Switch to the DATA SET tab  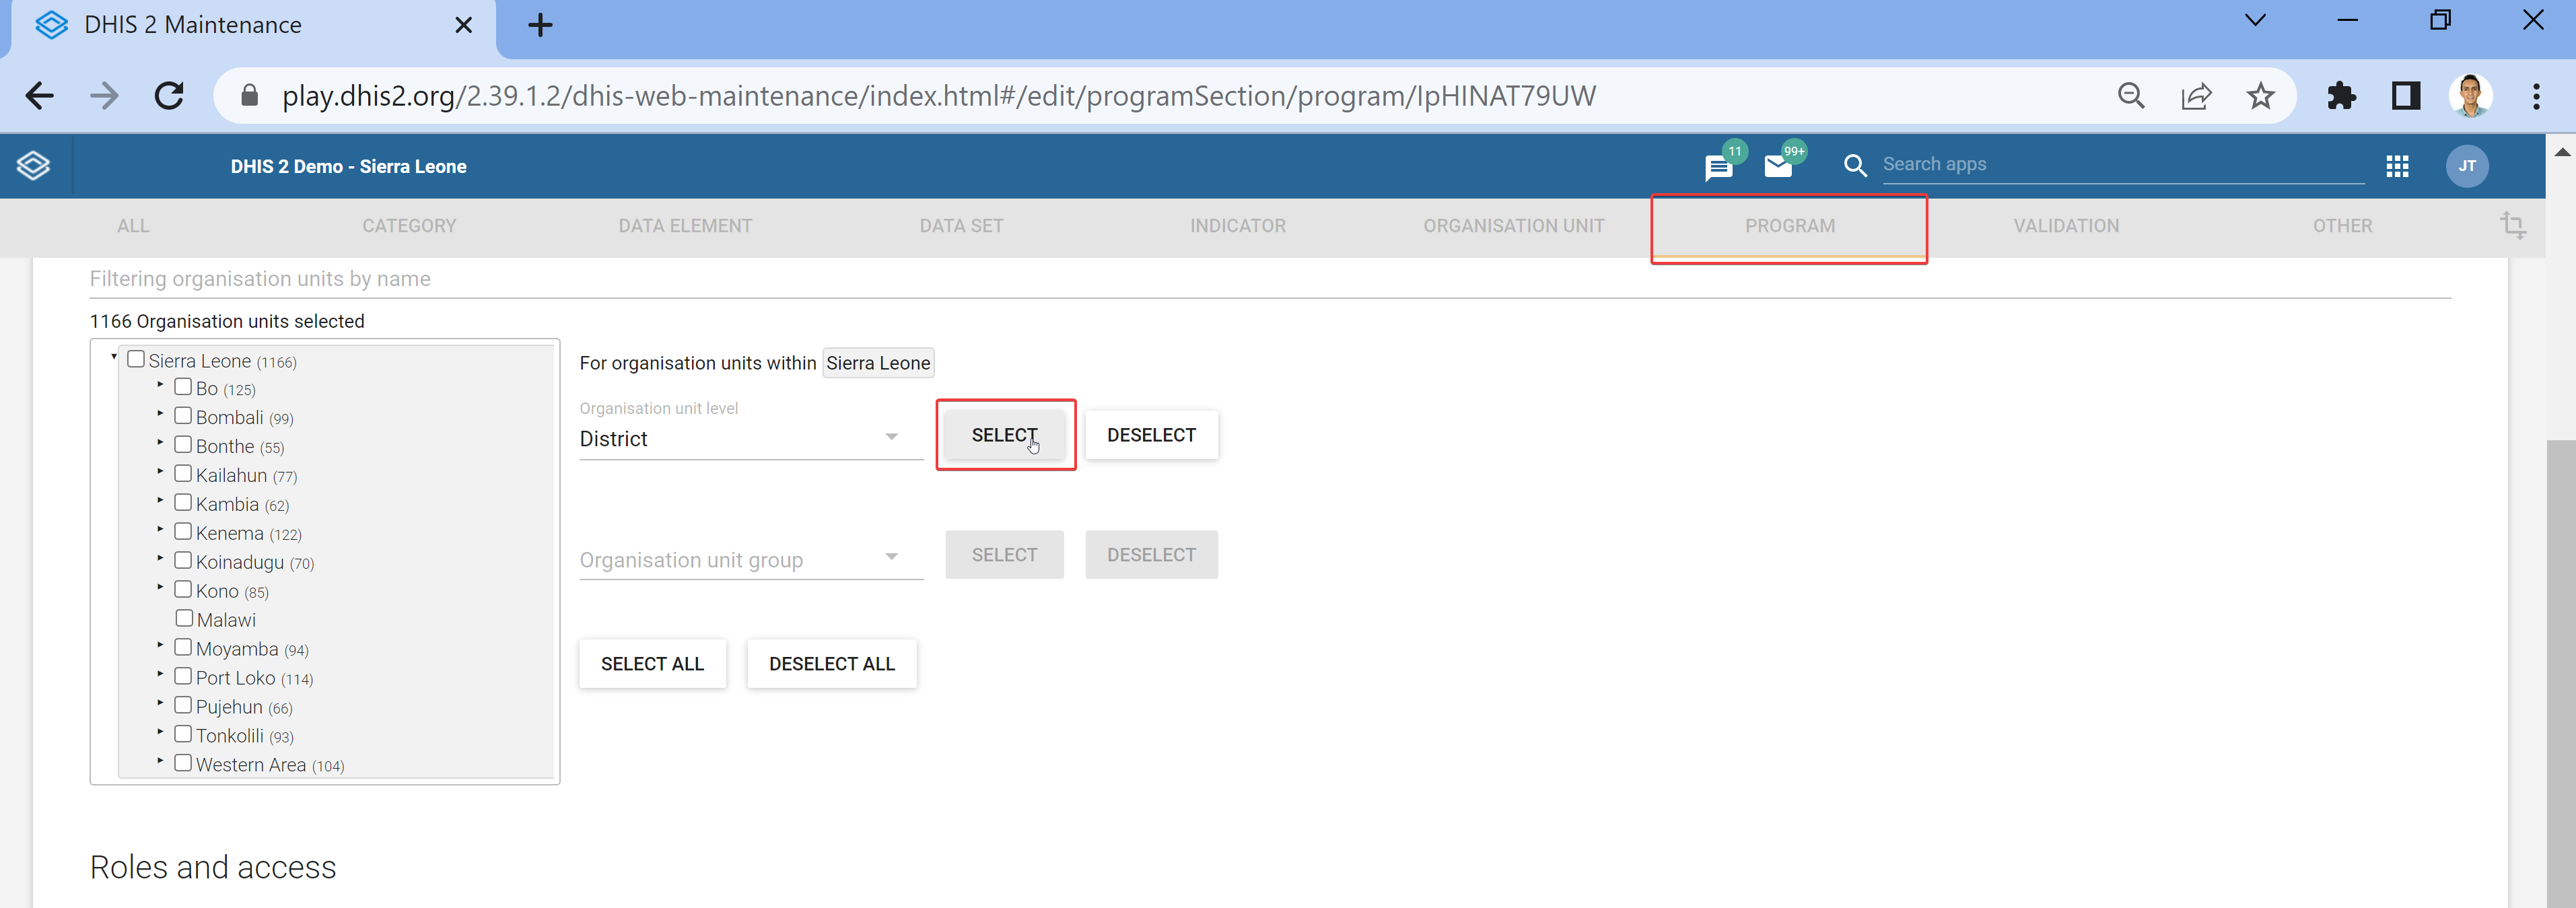tap(961, 226)
